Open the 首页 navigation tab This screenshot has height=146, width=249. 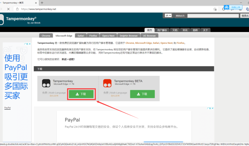(x=149, y=30)
